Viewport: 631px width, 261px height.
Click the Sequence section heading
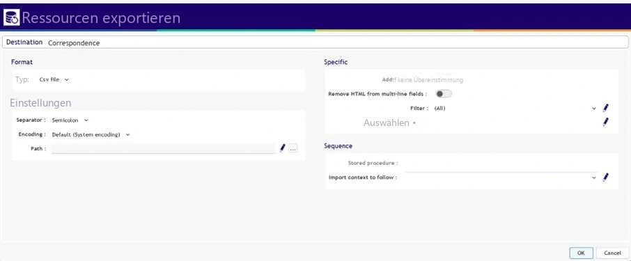338,146
